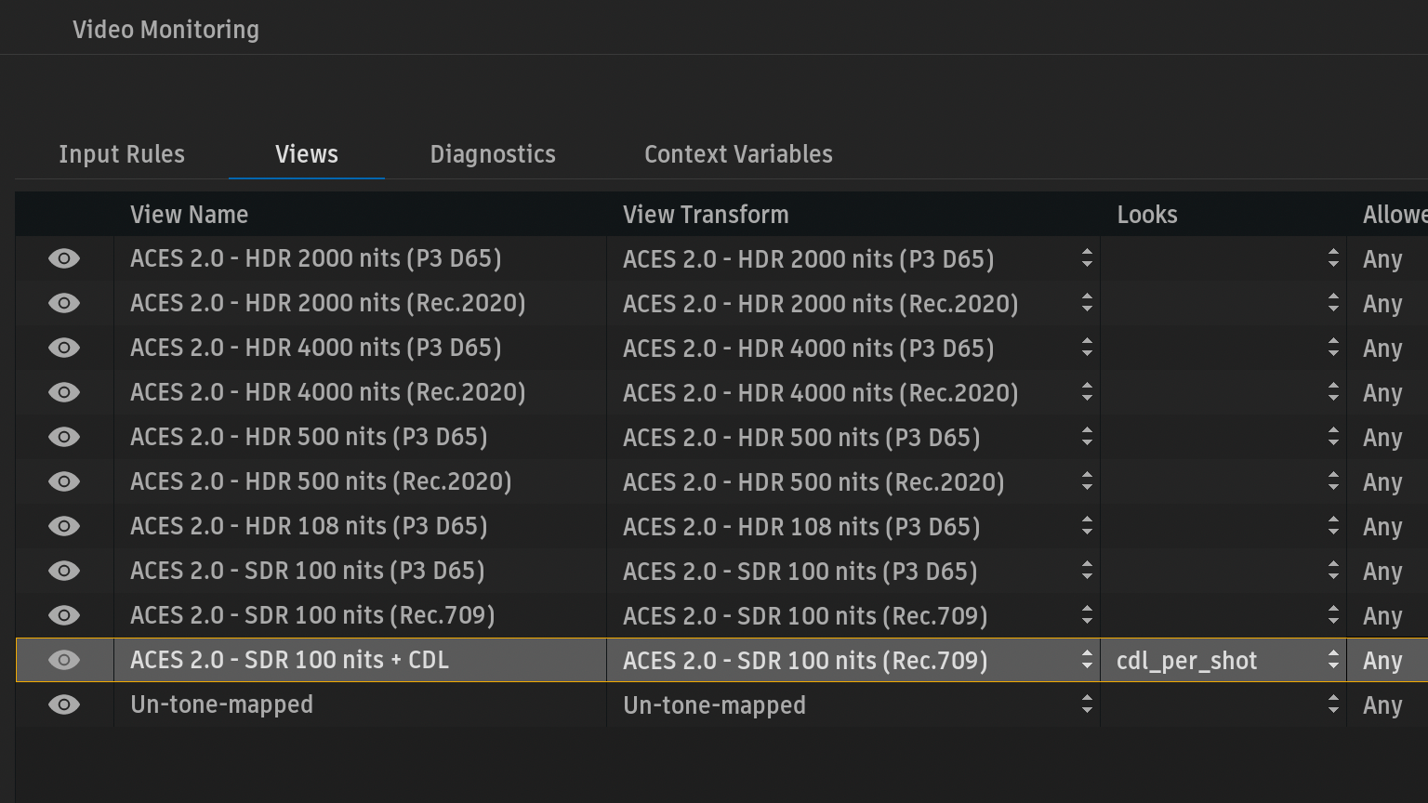Viewport: 1428px width, 803px height.
Task: Click the Looks column header
Action: 1146,215
